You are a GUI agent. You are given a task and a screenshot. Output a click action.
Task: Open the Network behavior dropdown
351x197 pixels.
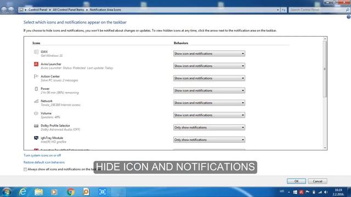click(x=209, y=103)
